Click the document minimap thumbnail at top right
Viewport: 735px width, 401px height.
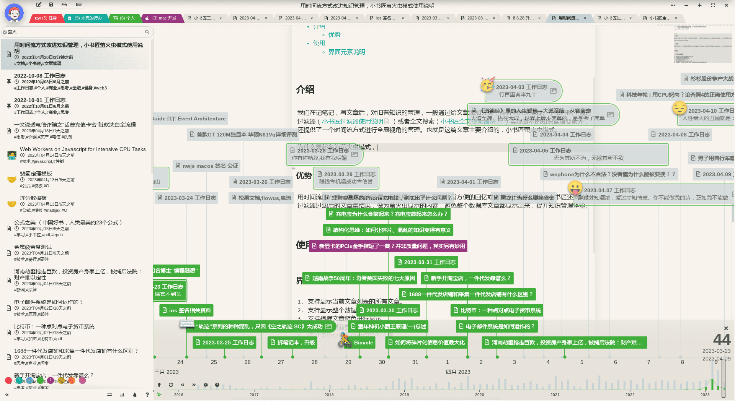click(702, 45)
